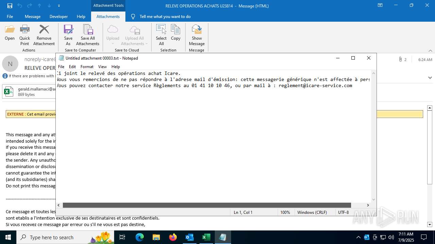This screenshot has width=435, height=244.
Task: Switch to Outlook on taskbar
Action: pos(189,237)
